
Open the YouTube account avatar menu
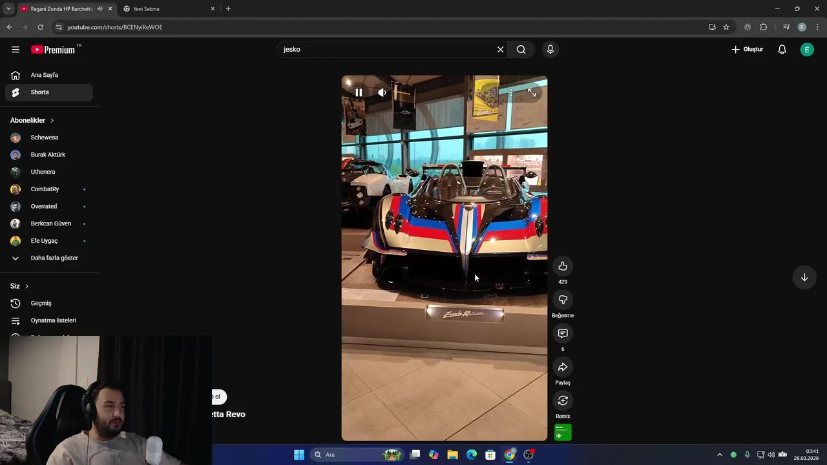tap(807, 50)
